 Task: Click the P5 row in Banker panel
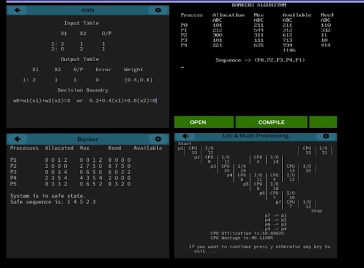[x=70, y=184]
